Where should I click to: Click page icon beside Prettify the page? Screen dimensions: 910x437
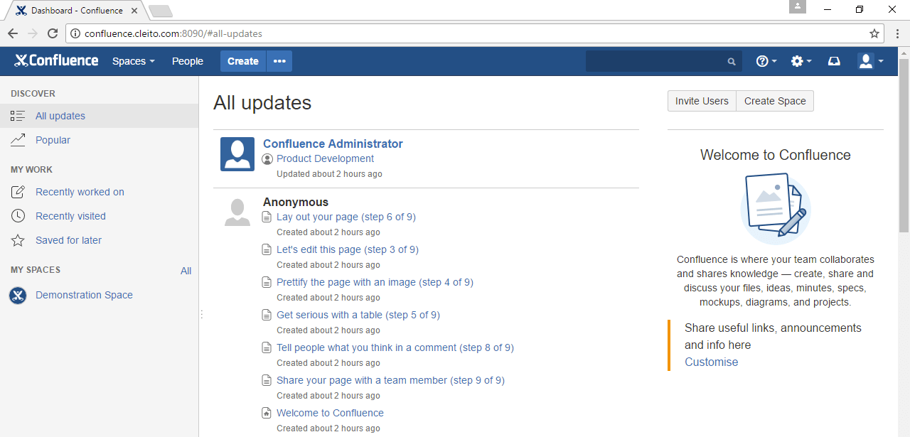pos(267,282)
